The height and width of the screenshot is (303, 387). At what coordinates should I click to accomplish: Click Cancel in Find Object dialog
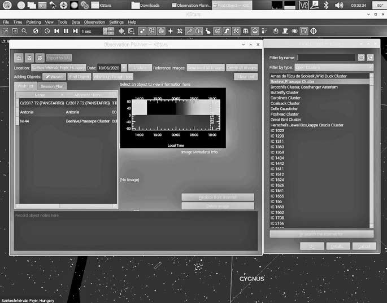pos(364,246)
